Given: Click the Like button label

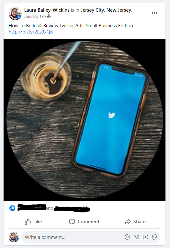Looking at the screenshot, I should tap(38, 222).
